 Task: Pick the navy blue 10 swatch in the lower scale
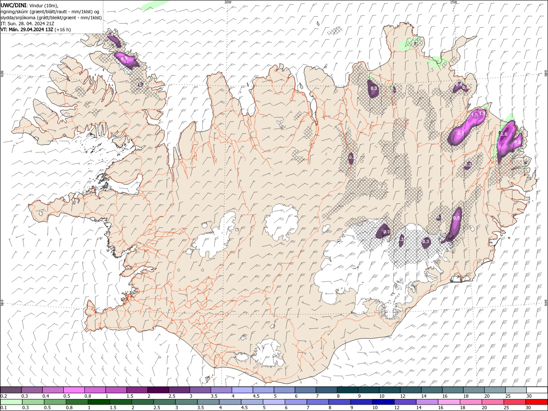(383, 402)
